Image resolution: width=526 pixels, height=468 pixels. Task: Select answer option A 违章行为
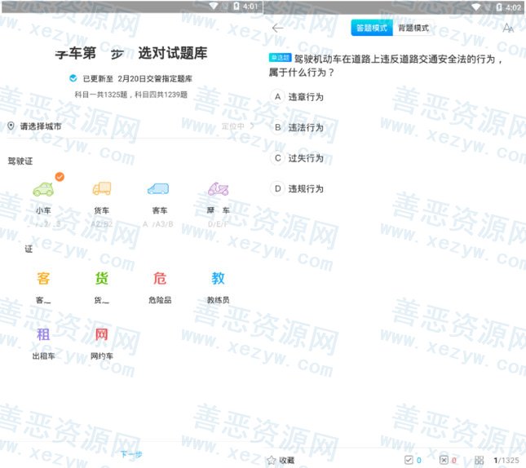[298, 97]
